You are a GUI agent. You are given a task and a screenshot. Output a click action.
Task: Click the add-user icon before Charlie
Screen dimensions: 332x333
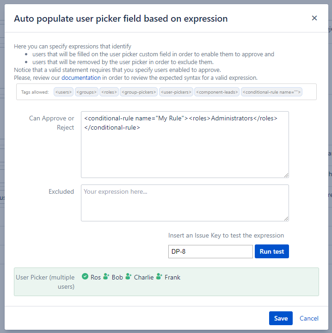129,277
